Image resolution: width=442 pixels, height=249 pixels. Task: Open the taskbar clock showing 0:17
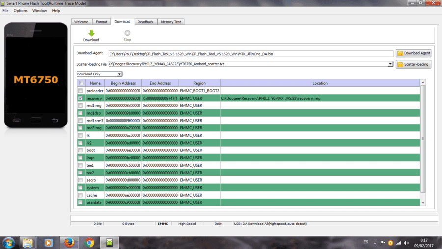424,243
